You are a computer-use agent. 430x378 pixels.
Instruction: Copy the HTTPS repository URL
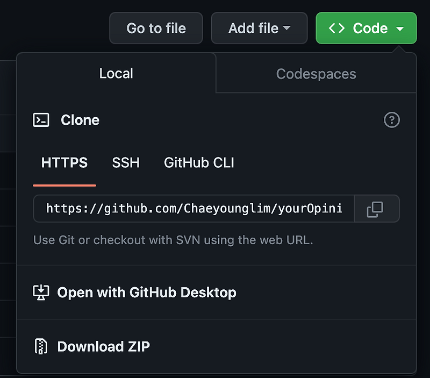pyautogui.click(x=377, y=209)
